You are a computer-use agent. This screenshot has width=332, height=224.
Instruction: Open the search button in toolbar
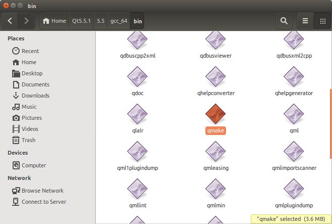(x=284, y=21)
